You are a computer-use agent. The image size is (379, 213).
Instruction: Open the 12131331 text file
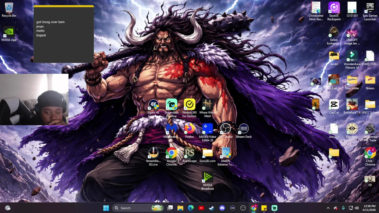point(352,10)
